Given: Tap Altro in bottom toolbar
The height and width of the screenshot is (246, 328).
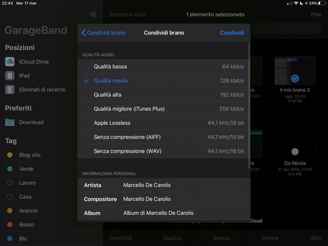Looking at the screenshot, I should click(316, 238).
